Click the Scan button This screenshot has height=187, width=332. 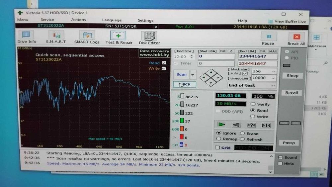coord(182,74)
